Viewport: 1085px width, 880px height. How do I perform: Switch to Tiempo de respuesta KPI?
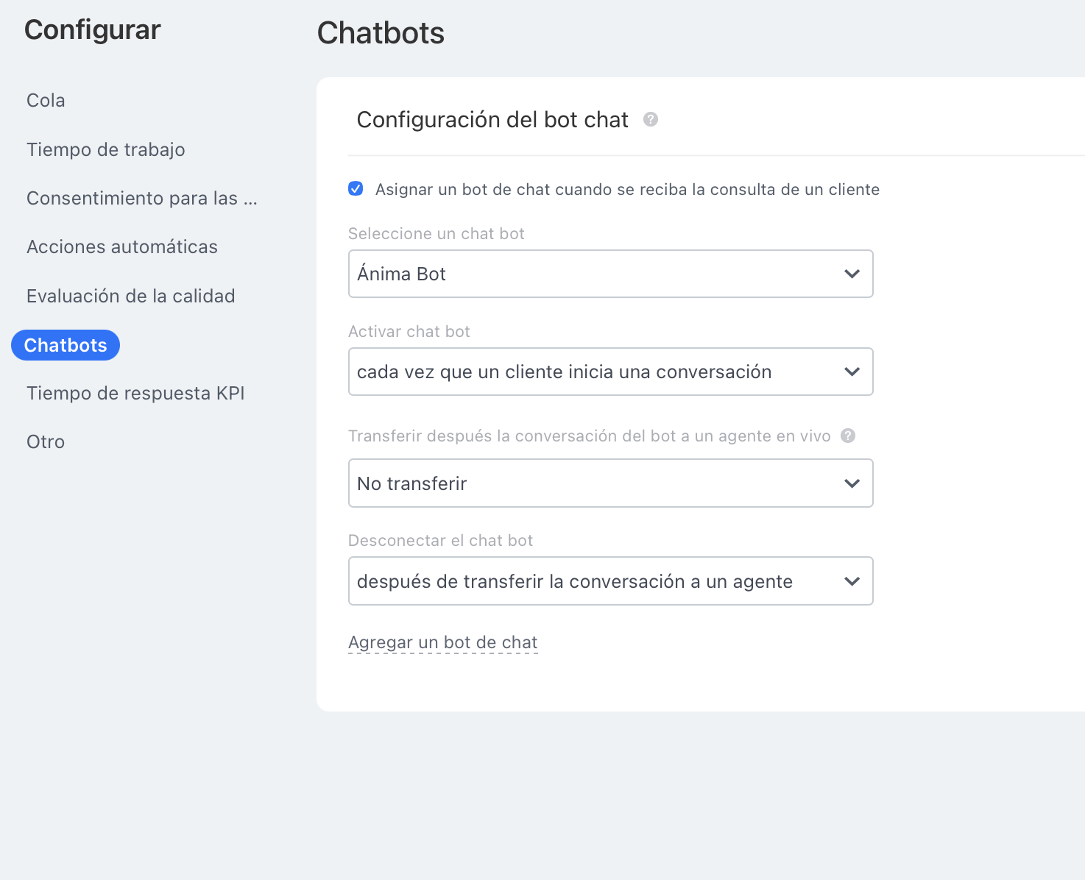pos(135,393)
